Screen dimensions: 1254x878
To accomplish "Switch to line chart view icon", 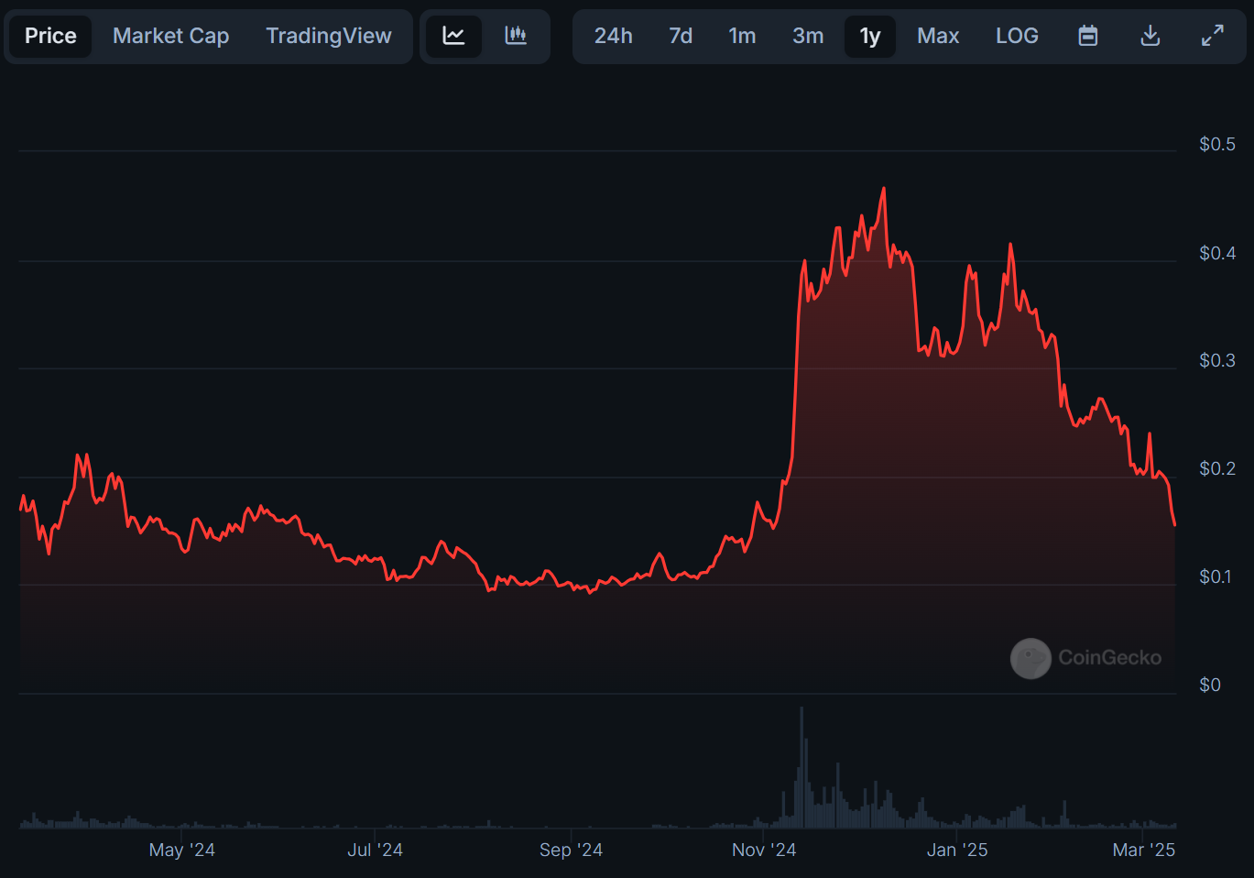I will (x=453, y=37).
